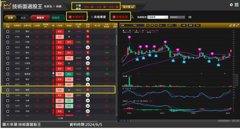Switch chart to weekly 週 period

(x=152, y=25)
